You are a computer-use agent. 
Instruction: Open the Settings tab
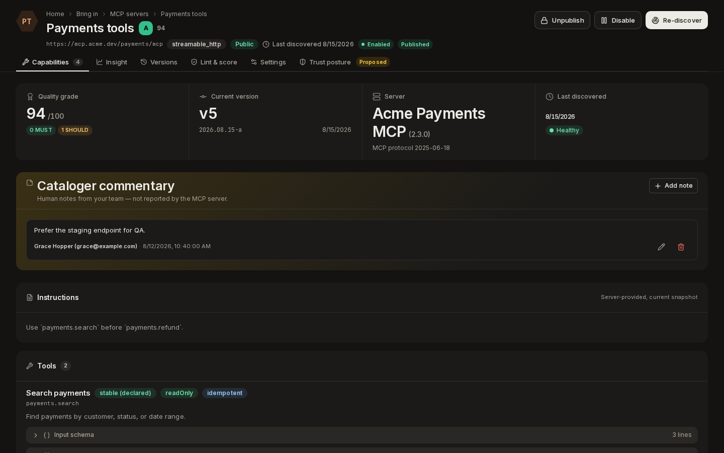tap(268, 62)
